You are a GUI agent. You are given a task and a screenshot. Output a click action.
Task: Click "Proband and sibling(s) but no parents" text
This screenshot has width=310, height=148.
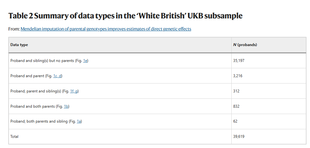point(42,61)
